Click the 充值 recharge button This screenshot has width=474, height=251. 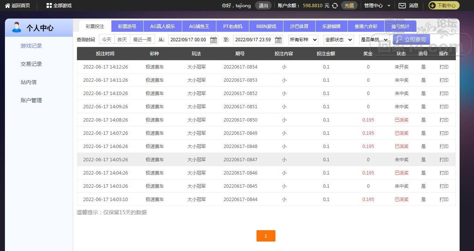(x=349, y=6)
